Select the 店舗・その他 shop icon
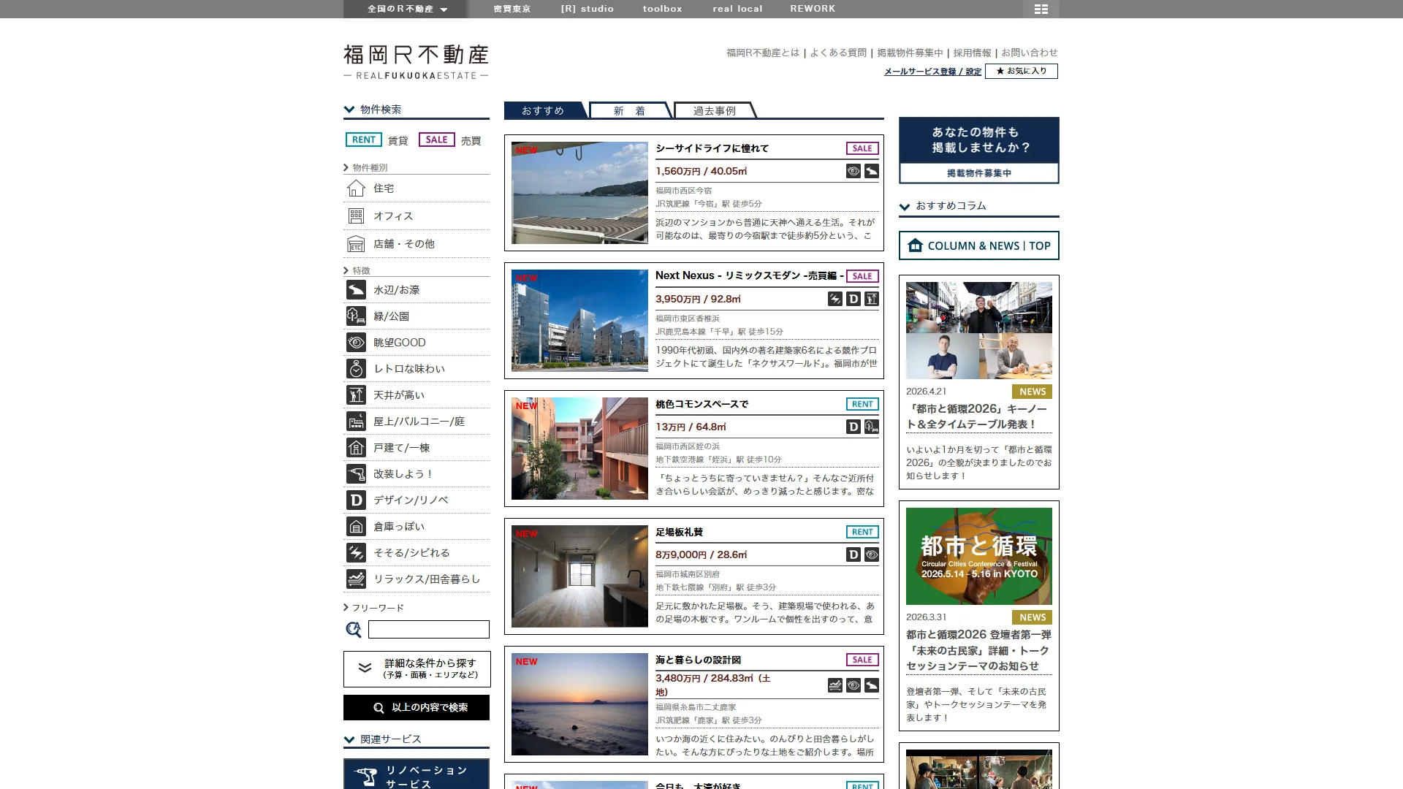Image resolution: width=1403 pixels, height=789 pixels. pyautogui.click(x=356, y=244)
